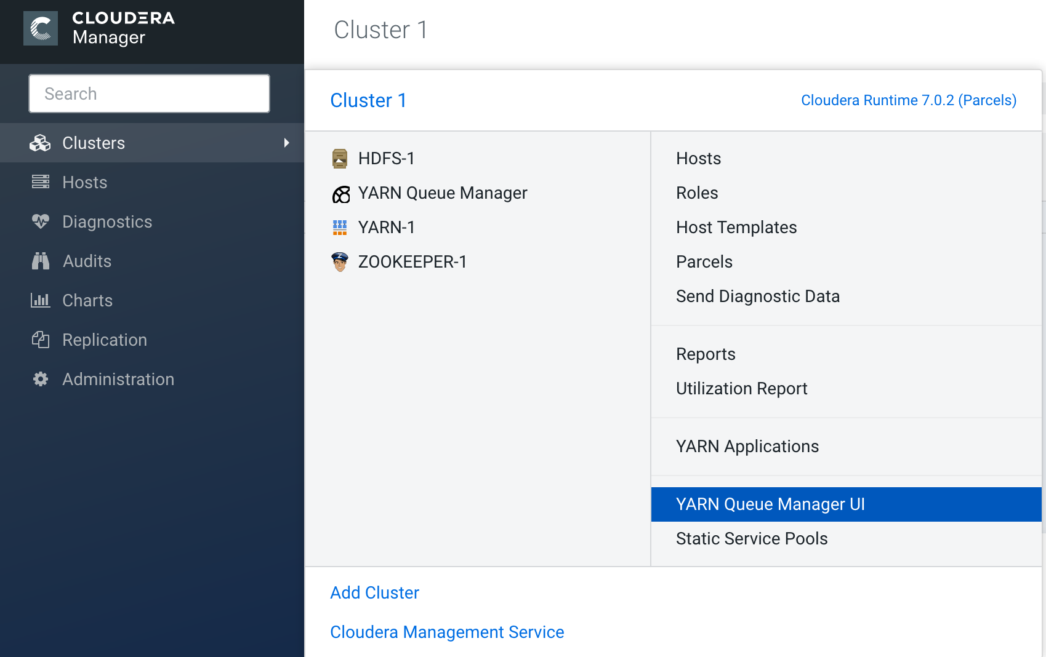Click the Replication copy icon
The image size is (1046, 657).
click(x=41, y=340)
